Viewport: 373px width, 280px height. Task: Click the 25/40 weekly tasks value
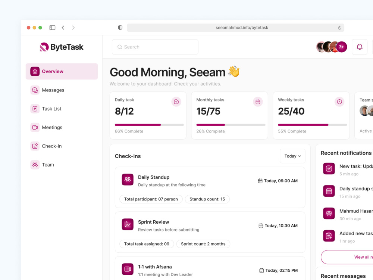click(x=291, y=111)
